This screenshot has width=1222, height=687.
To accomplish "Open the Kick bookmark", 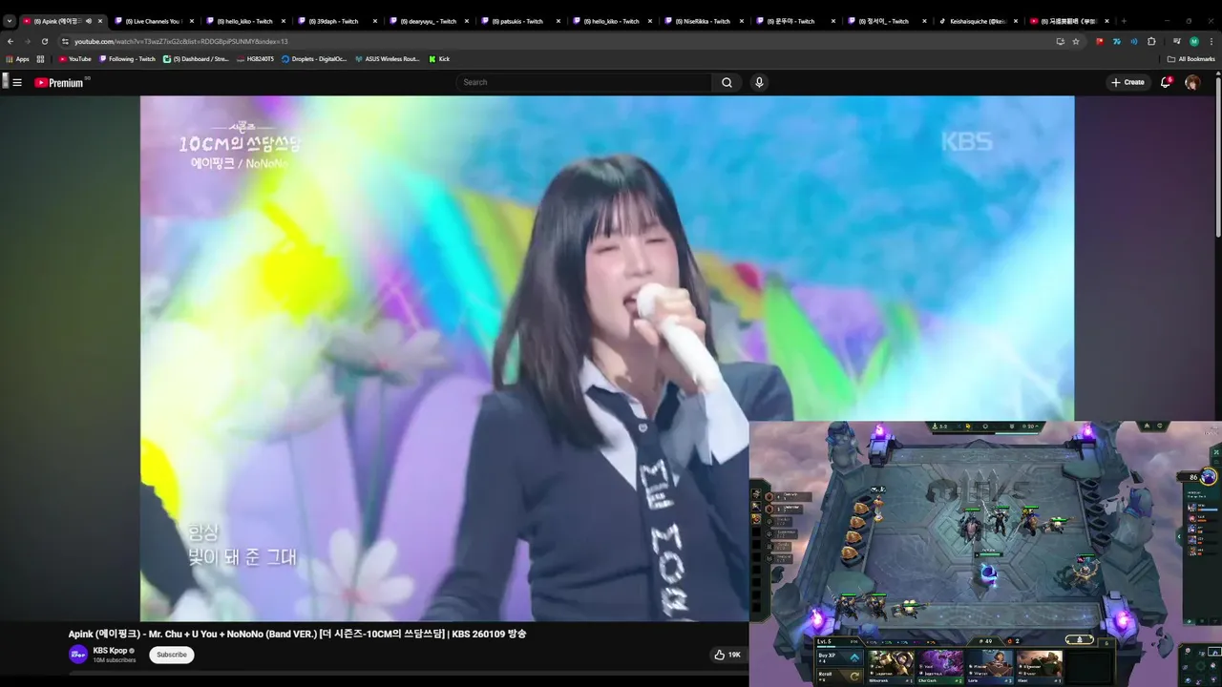I will pos(439,59).
